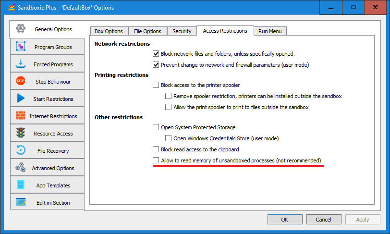Screen dimensions: 390x234
Task: Click the General Options gear icon
Action: [x=21, y=29]
